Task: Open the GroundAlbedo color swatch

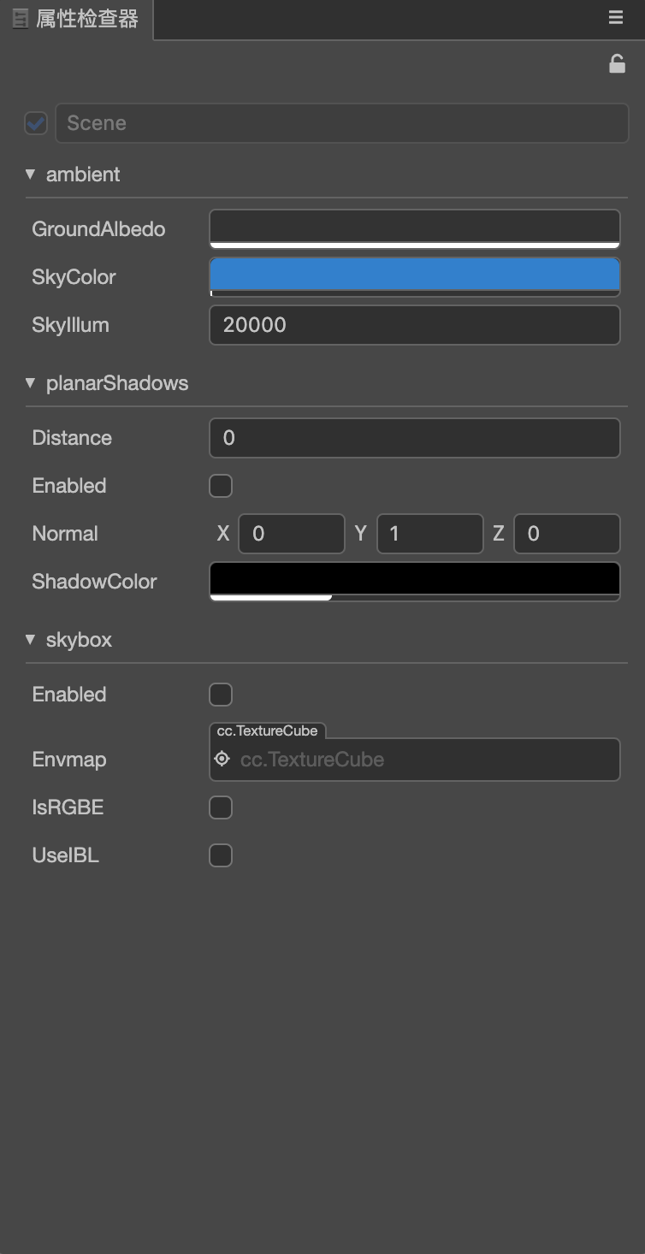Action: coord(414,228)
